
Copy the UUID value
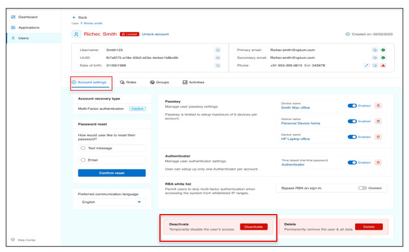[x=217, y=58]
